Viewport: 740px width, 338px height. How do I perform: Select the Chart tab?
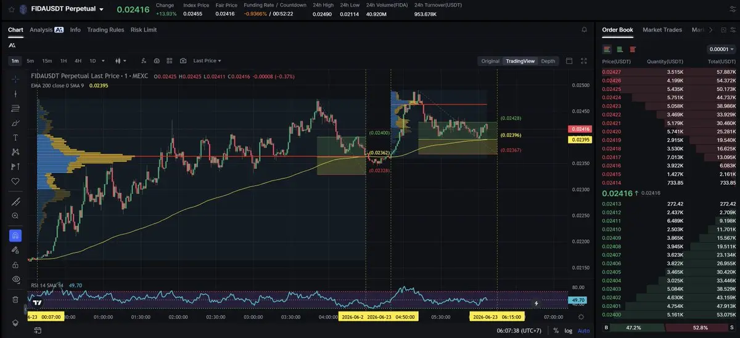(x=15, y=30)
